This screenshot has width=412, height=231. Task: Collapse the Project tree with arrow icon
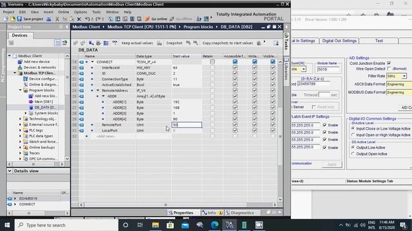tap(66, 27)
